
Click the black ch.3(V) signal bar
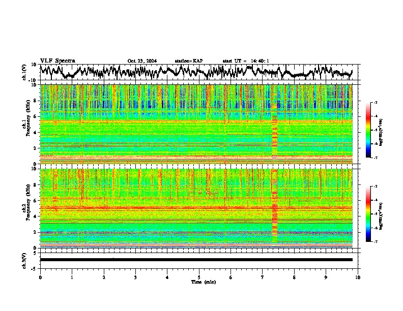[196, 260]
